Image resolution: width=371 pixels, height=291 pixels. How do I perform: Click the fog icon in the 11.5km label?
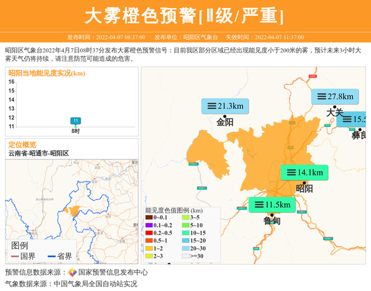pos(259,205)
